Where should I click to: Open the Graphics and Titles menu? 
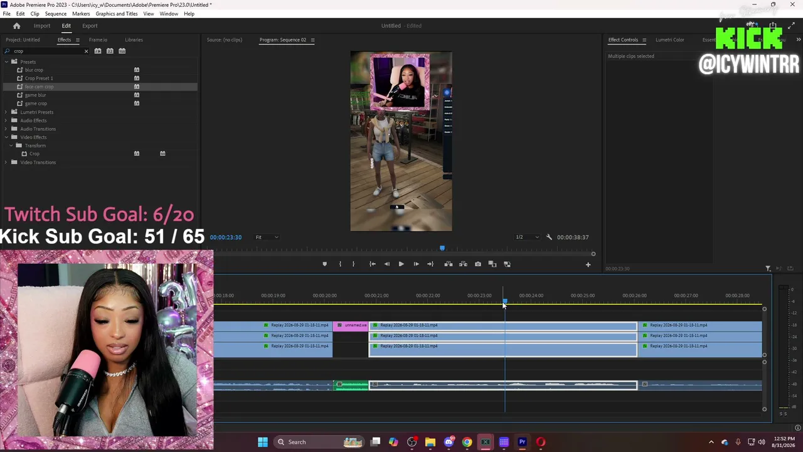pos(117,14)
